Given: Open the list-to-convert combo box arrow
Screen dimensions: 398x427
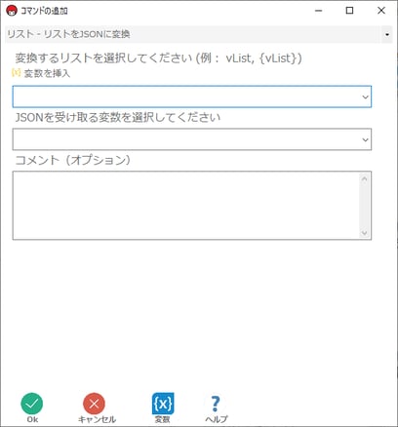Looking at the screenshot, I should tap(365, 97).
